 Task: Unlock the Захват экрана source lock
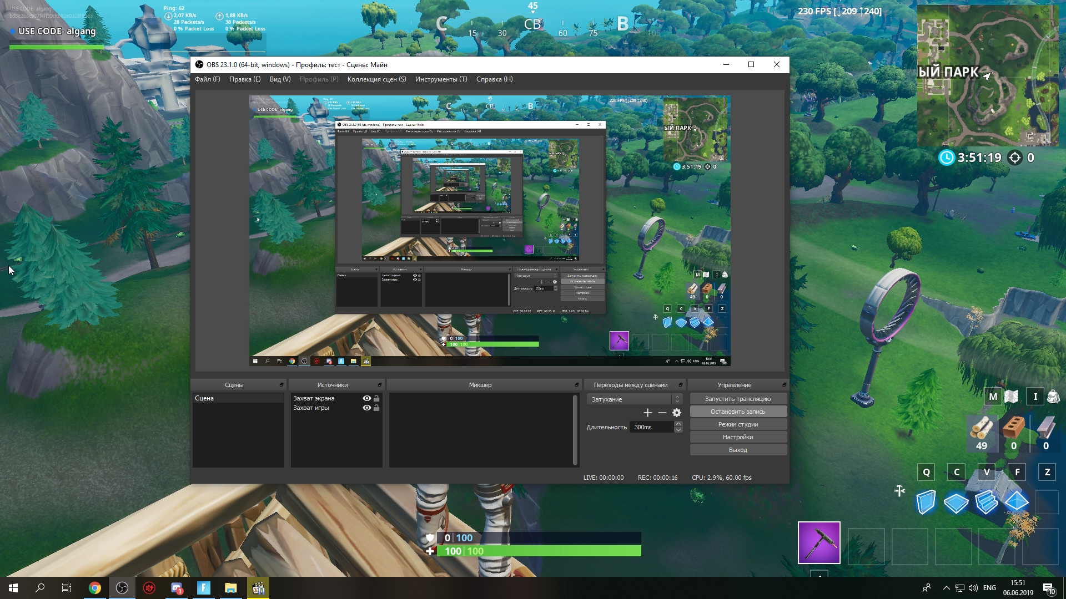(x=376, y=398)
